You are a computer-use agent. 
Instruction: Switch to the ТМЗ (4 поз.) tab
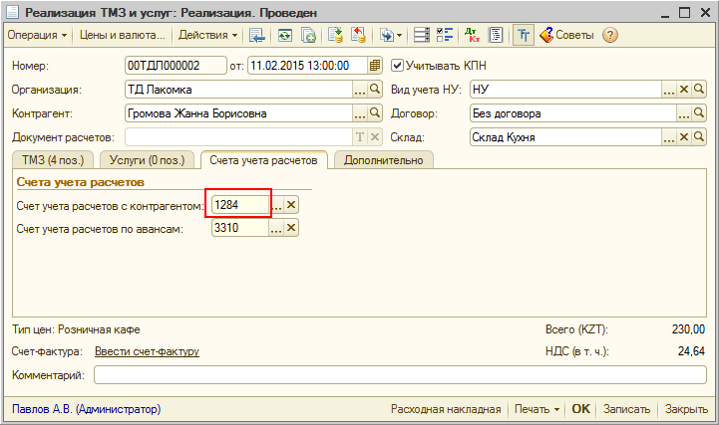(51, 160)
